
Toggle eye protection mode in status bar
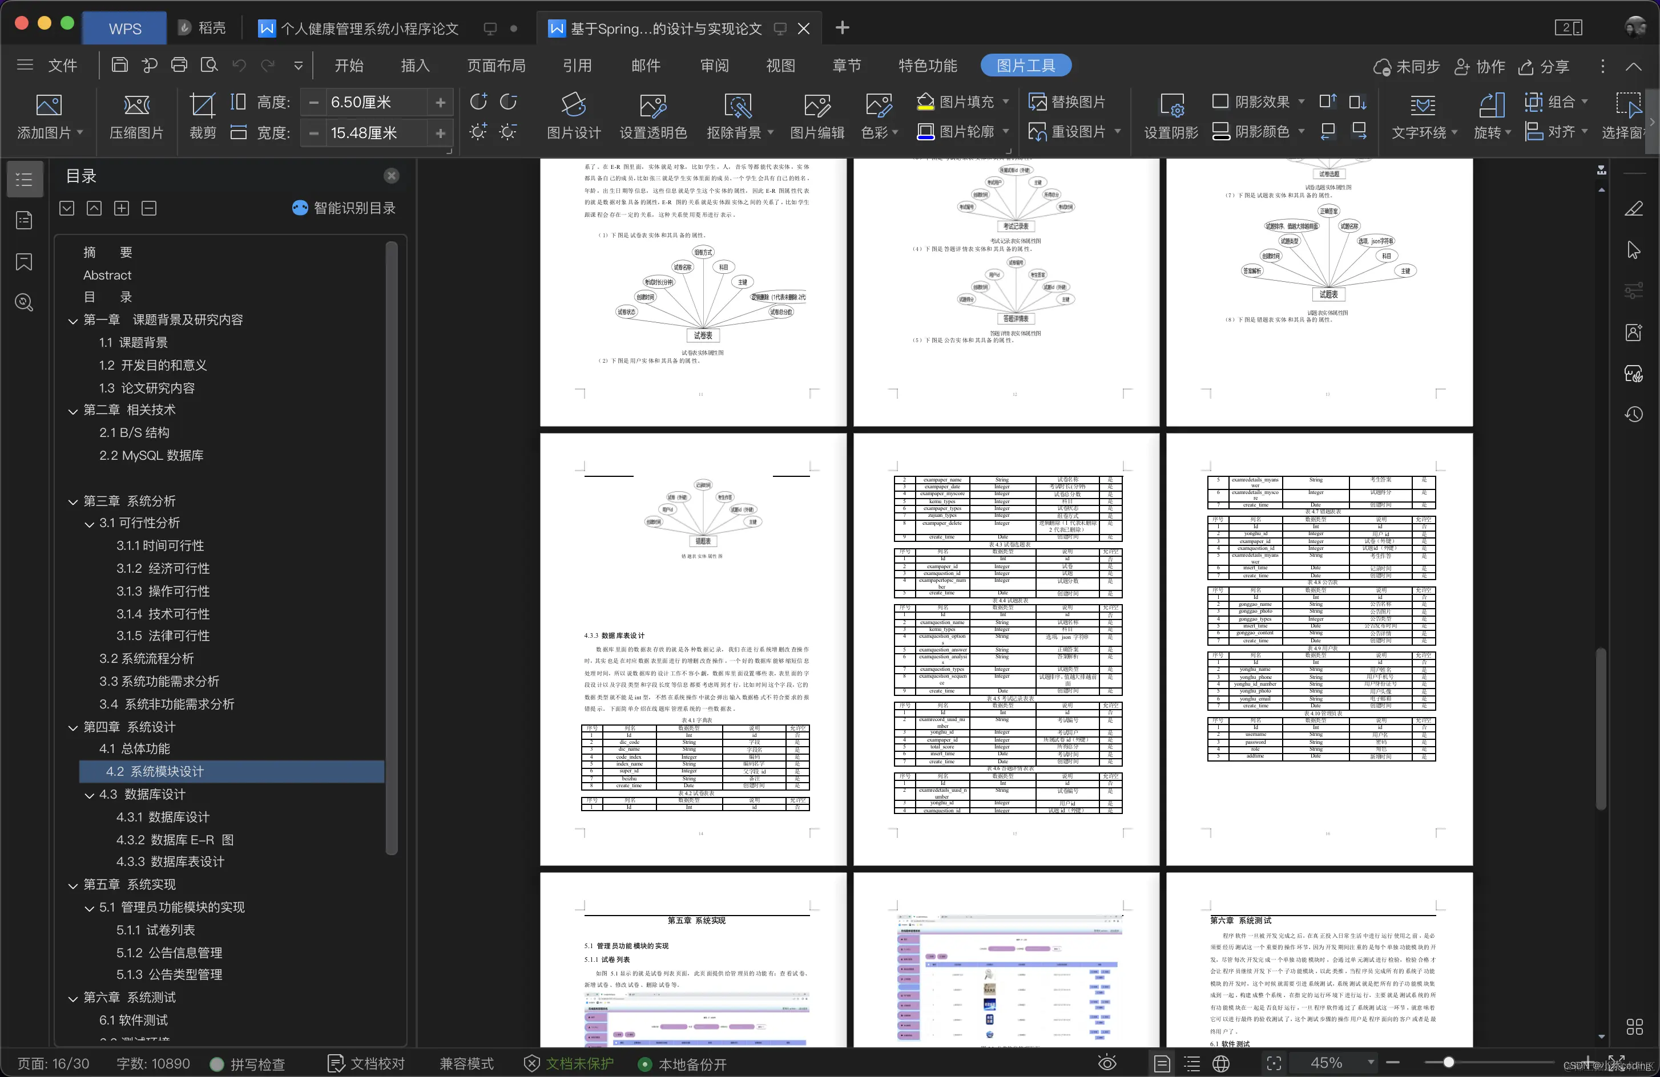[x=1107, y=1063]
